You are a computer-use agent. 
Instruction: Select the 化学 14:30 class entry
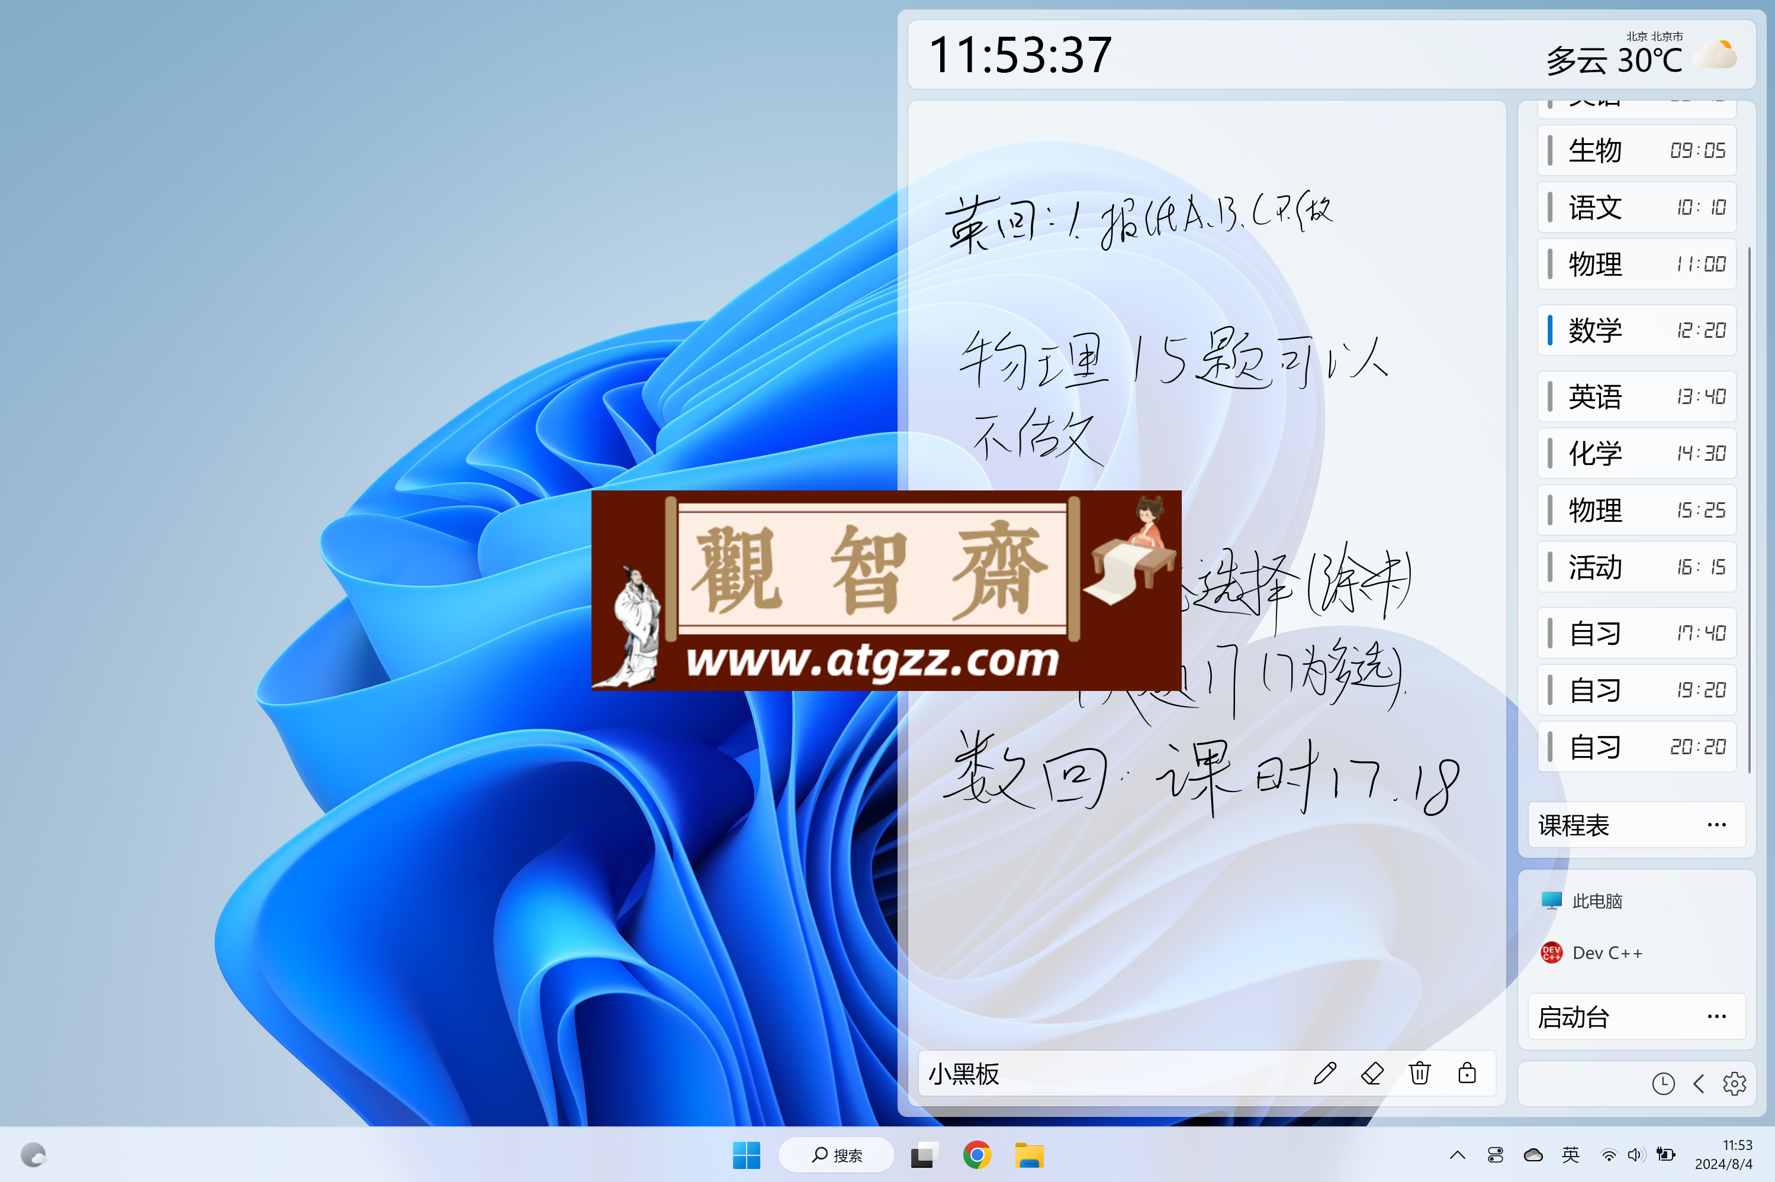click(x=1636, y=453)
